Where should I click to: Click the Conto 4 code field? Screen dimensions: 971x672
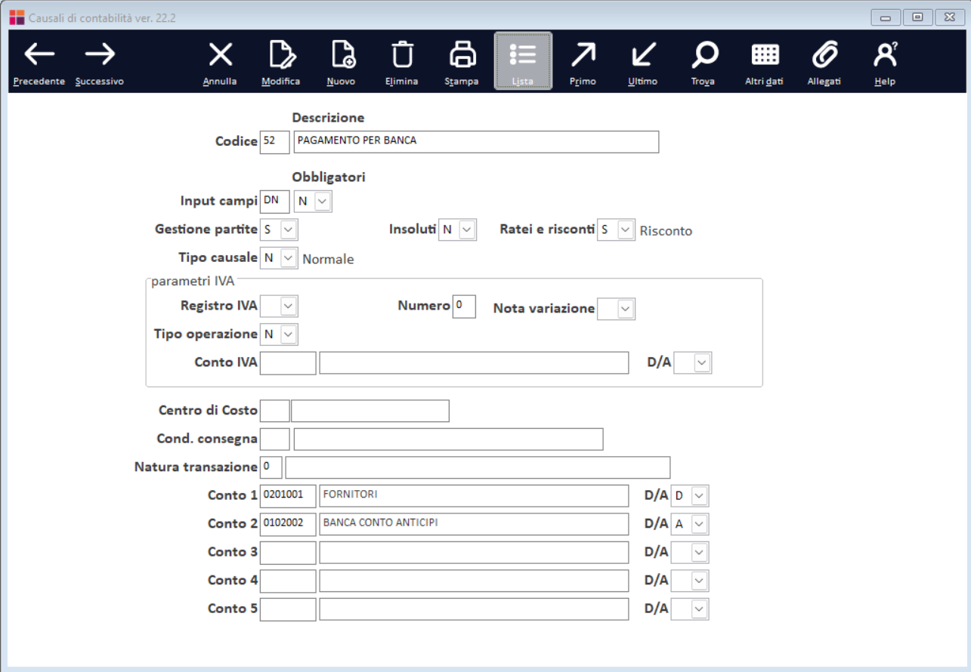coord(288,581)
